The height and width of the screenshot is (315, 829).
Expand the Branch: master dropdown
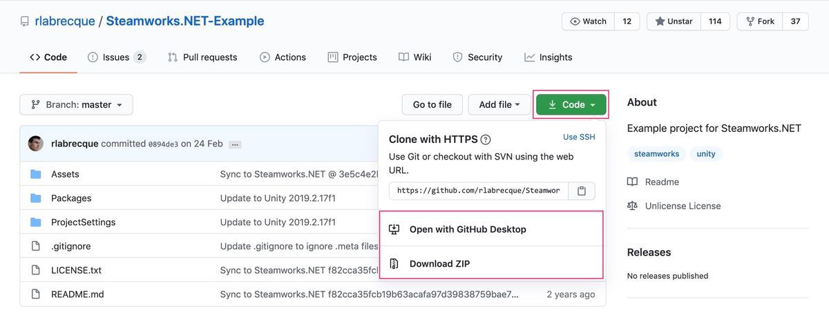(76, 104)
